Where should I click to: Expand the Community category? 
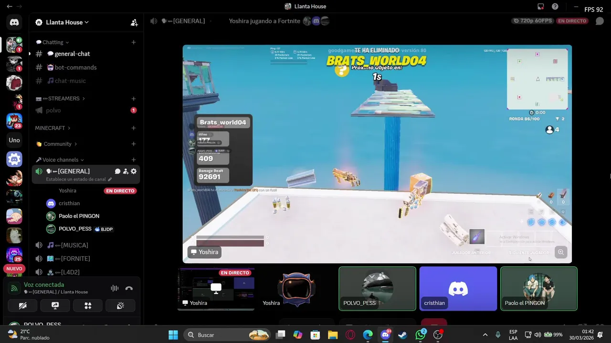click(x=57, y=144)
